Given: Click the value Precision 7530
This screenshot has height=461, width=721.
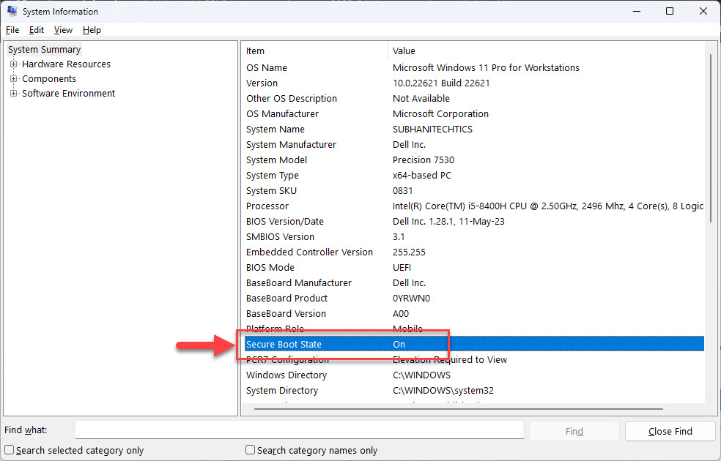Looking at the screenshot, I should pyautogui.click(x=423, y=160).
